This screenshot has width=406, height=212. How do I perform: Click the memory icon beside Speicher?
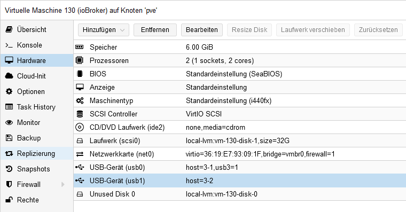pos(80,47)
